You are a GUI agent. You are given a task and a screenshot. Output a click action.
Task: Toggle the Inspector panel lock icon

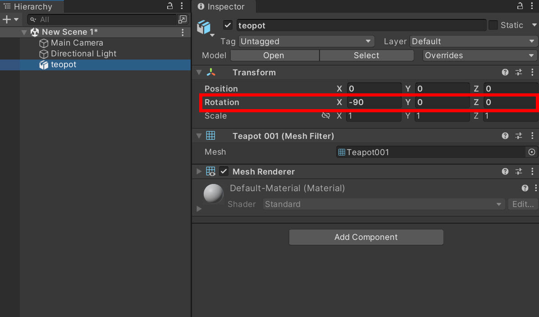[520, 6]
